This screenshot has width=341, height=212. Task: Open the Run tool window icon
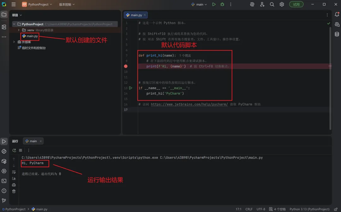click(4, 141)
